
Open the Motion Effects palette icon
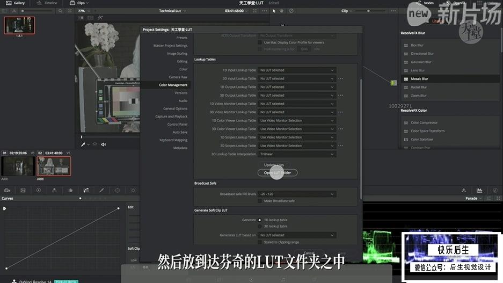(70, 190)
